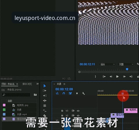The width and height of the screenshot is (139, 130).
Task: Select the Selection arrow tool
Action: (45, 86)
